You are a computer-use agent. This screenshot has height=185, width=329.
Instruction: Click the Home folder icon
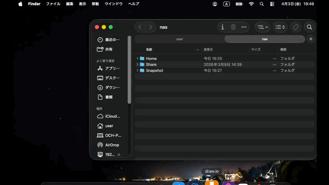[142, 58]
